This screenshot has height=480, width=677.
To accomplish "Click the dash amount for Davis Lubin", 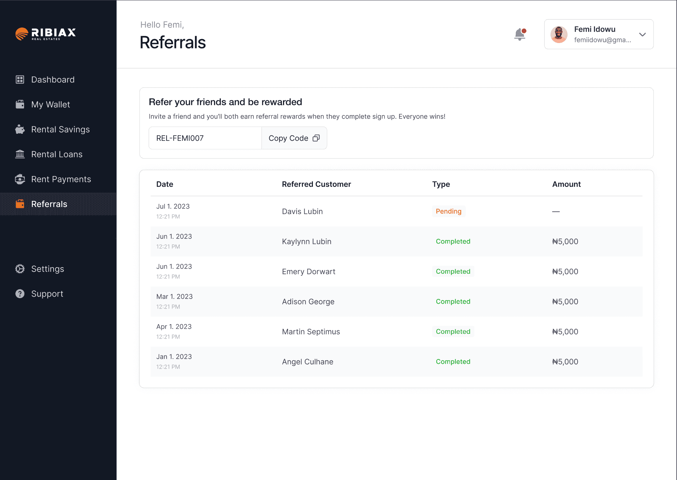I will pos(556,211).
